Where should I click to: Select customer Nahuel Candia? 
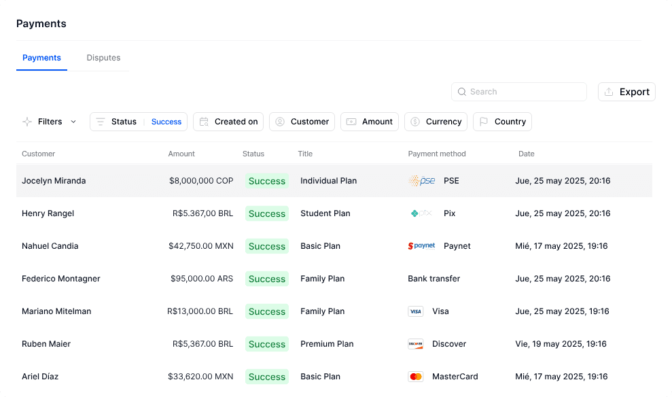(x=50, y=246)
